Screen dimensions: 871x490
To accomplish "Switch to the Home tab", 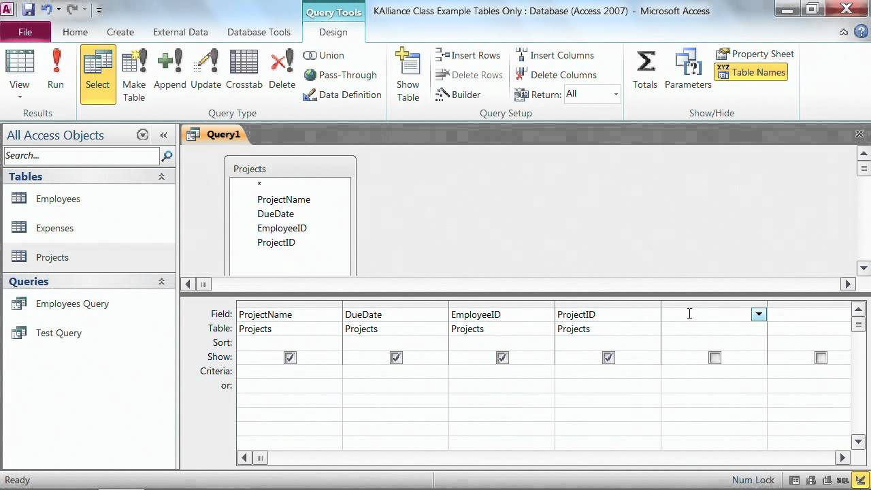I will point(75,32).
